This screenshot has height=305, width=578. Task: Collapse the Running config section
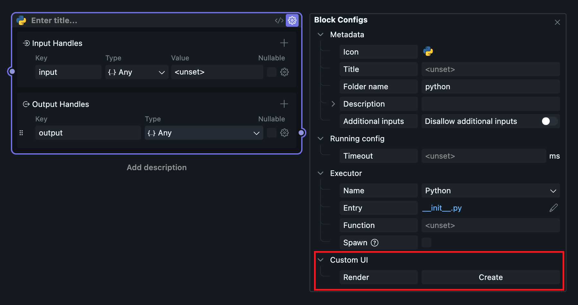click(320, 139)
